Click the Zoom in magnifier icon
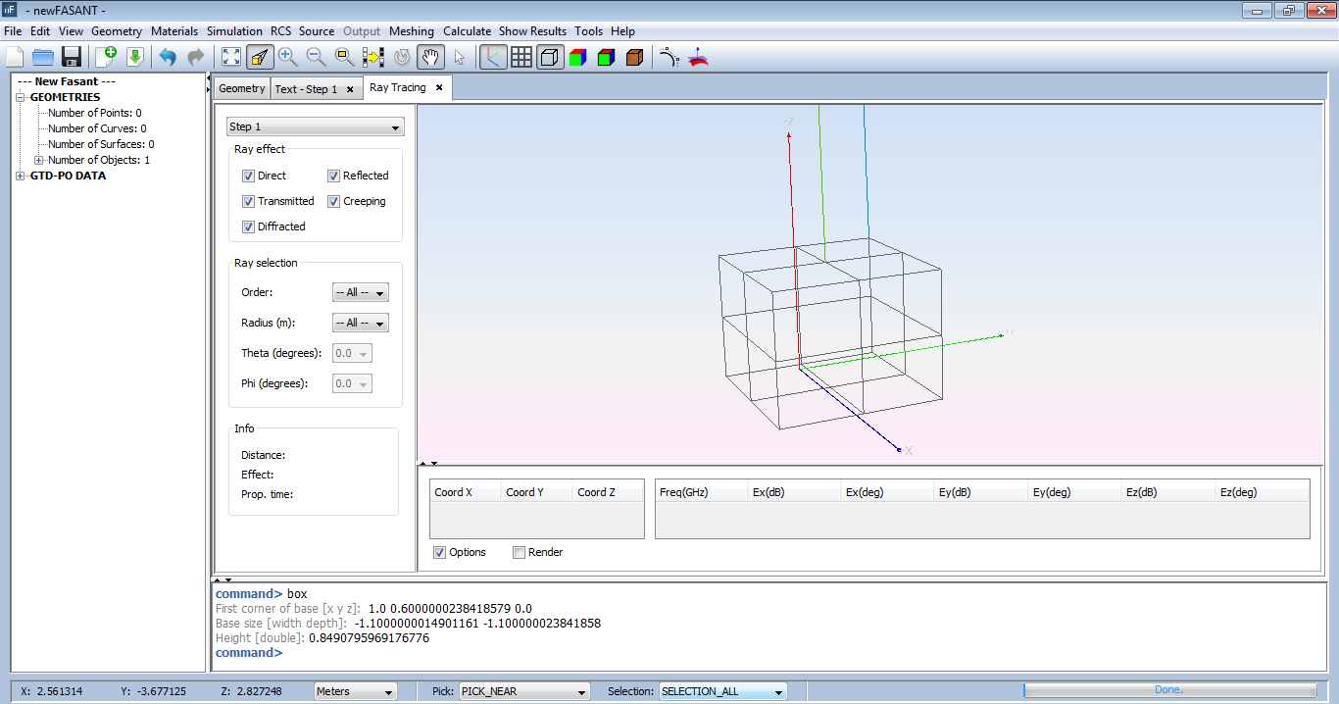Image resolution: width=1339 pixels, height=704 pixels. [287, 57]
